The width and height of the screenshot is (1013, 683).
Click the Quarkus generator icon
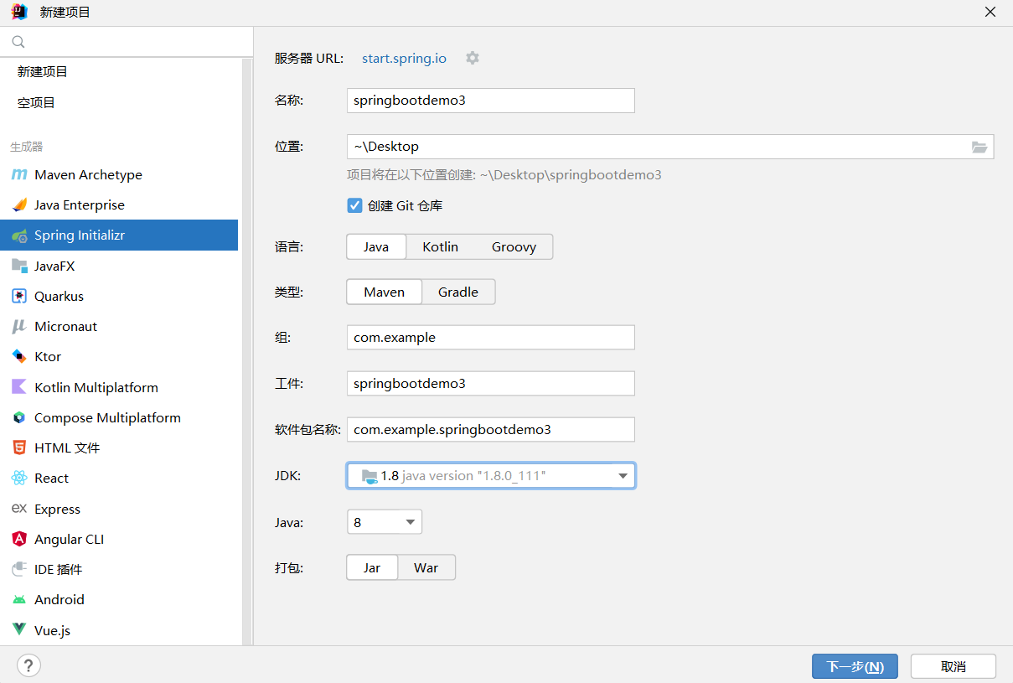(x=19, y=296)
